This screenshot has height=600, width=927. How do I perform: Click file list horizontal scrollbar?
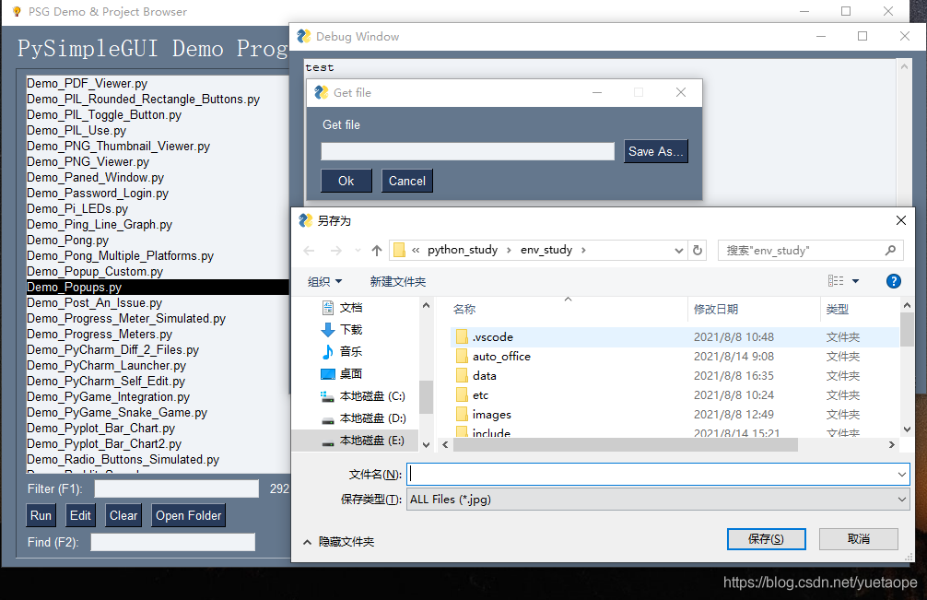(626, 444)
